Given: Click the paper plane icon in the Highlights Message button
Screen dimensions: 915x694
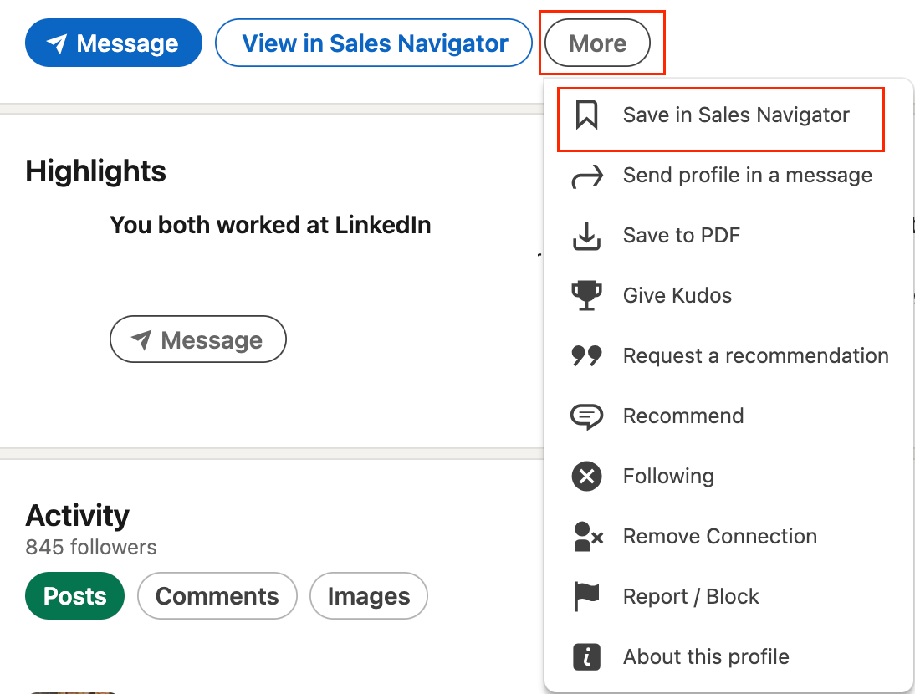Looking at the screenshot, I should [x=142, y=339].
